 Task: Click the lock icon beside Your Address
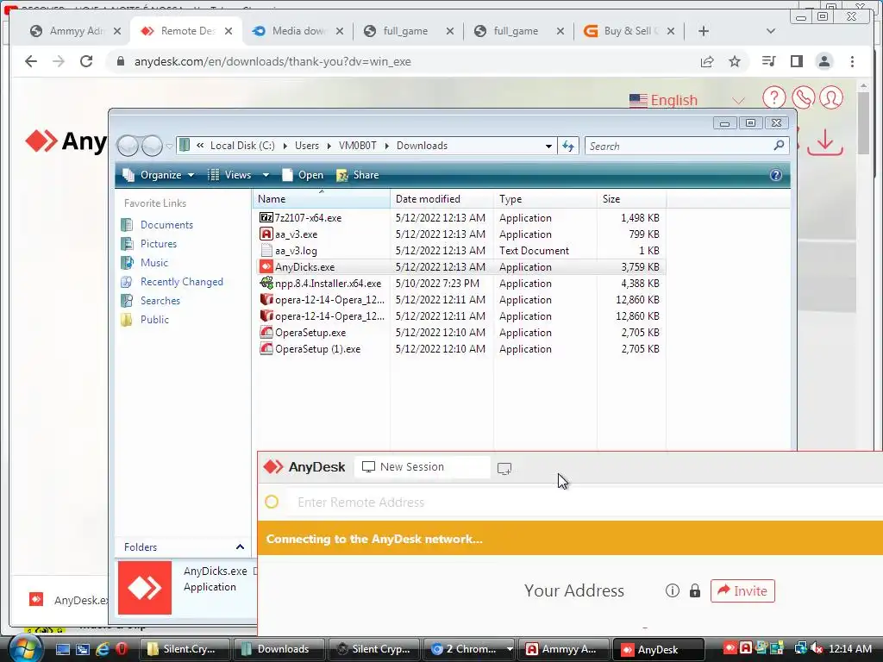[695, 590]
